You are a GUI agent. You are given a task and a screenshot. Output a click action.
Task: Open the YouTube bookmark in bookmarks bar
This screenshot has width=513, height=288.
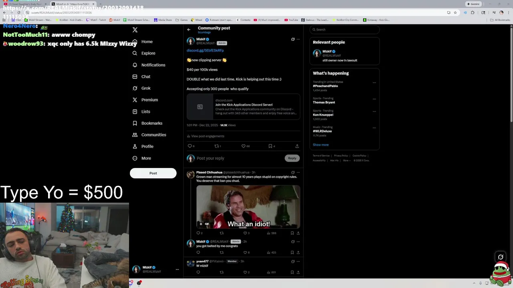pos(291,20)
